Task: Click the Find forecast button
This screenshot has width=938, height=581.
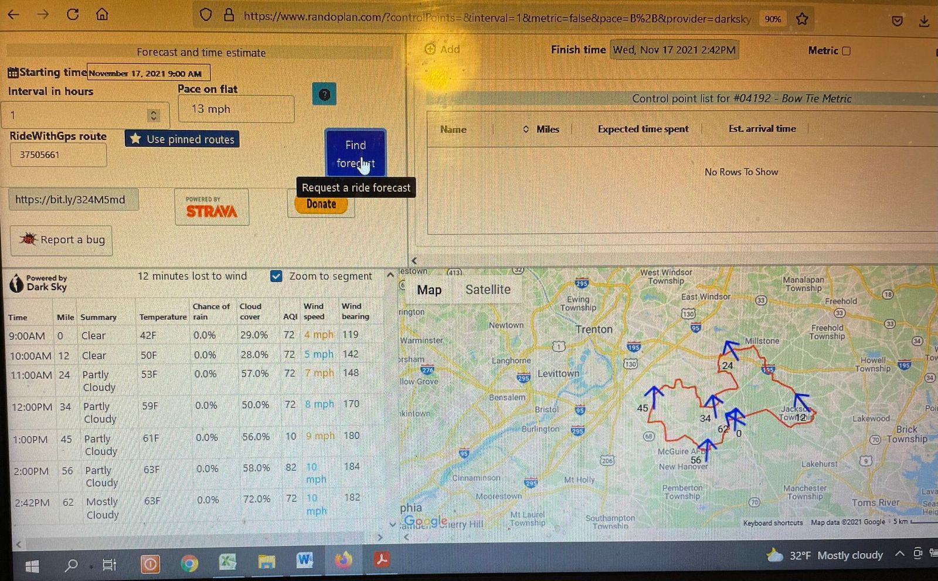Action: coord(355,153)
